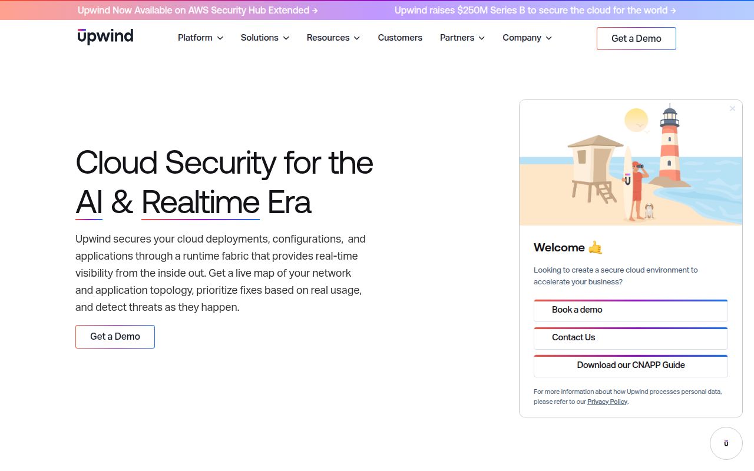Image resolution: width=754 pixels, height=471 pixels.
Task: Close the Welcome popup with X
Action: coord(732,108)
